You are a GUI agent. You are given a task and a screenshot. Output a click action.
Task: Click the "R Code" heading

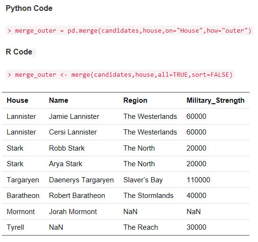[x=19, y=52]
